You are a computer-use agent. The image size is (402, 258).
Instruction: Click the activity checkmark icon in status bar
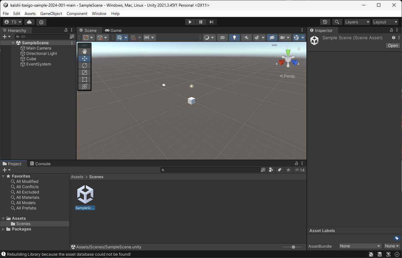tap(397, 254)
